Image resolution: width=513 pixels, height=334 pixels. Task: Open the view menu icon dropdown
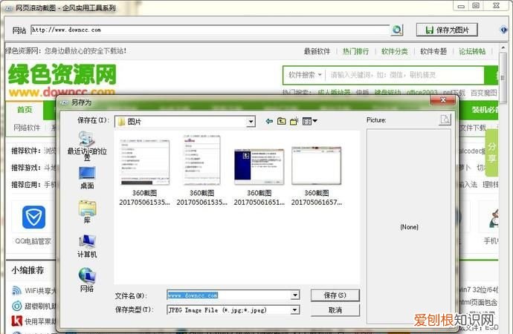click(310, 121)
